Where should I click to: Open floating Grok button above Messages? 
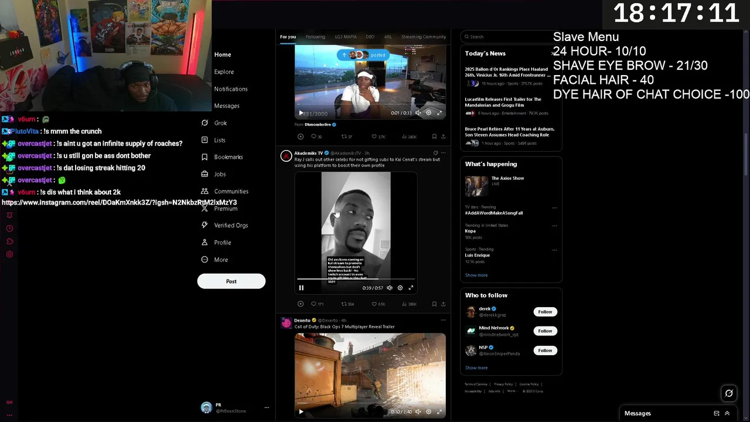pos(729,393)
